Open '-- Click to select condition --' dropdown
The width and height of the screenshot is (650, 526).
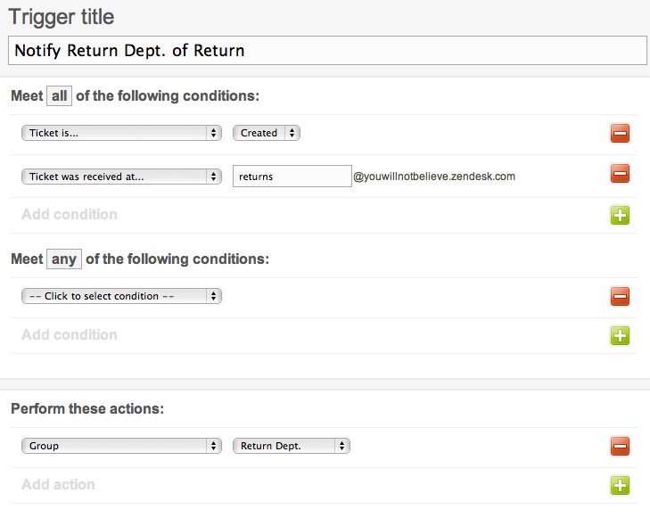pyautogui.click(x=121, y=296)
